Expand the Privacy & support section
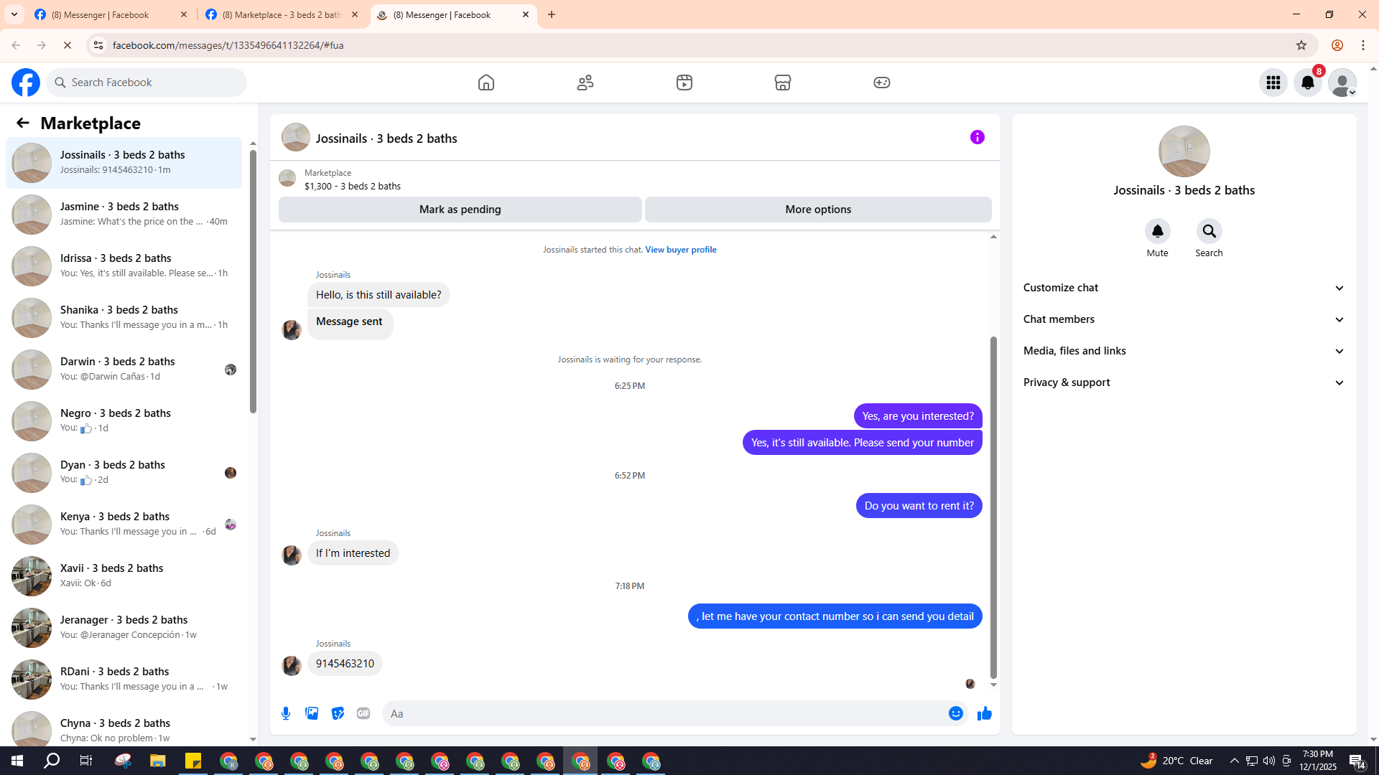This screenshot has width=1379, height=775. (x=1184, y=382)
